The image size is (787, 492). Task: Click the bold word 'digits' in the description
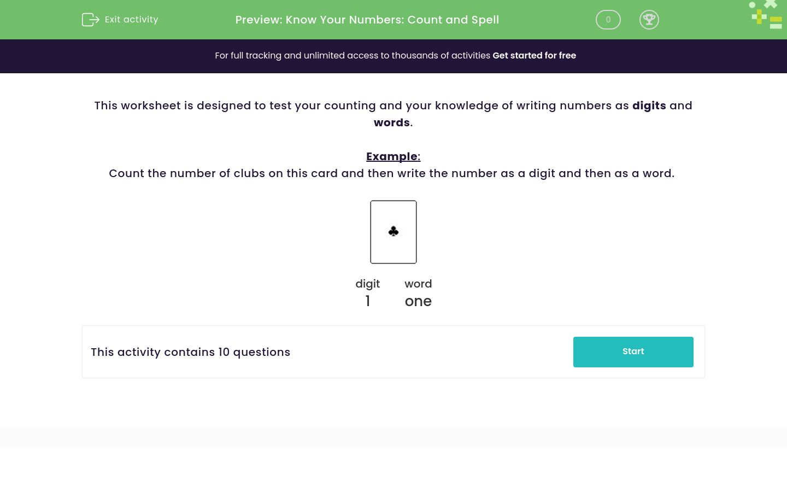pyautogui.click(x=649, y=106)
